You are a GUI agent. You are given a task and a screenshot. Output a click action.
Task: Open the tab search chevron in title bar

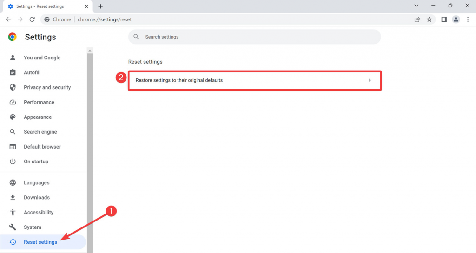click(416, 6)
